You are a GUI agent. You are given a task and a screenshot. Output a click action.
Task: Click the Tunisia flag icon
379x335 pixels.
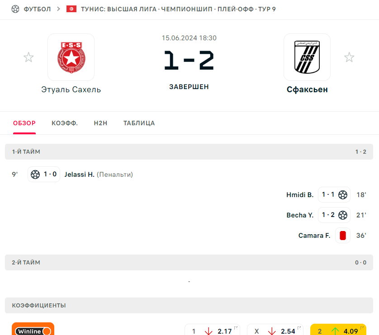[x=71, y=9]
